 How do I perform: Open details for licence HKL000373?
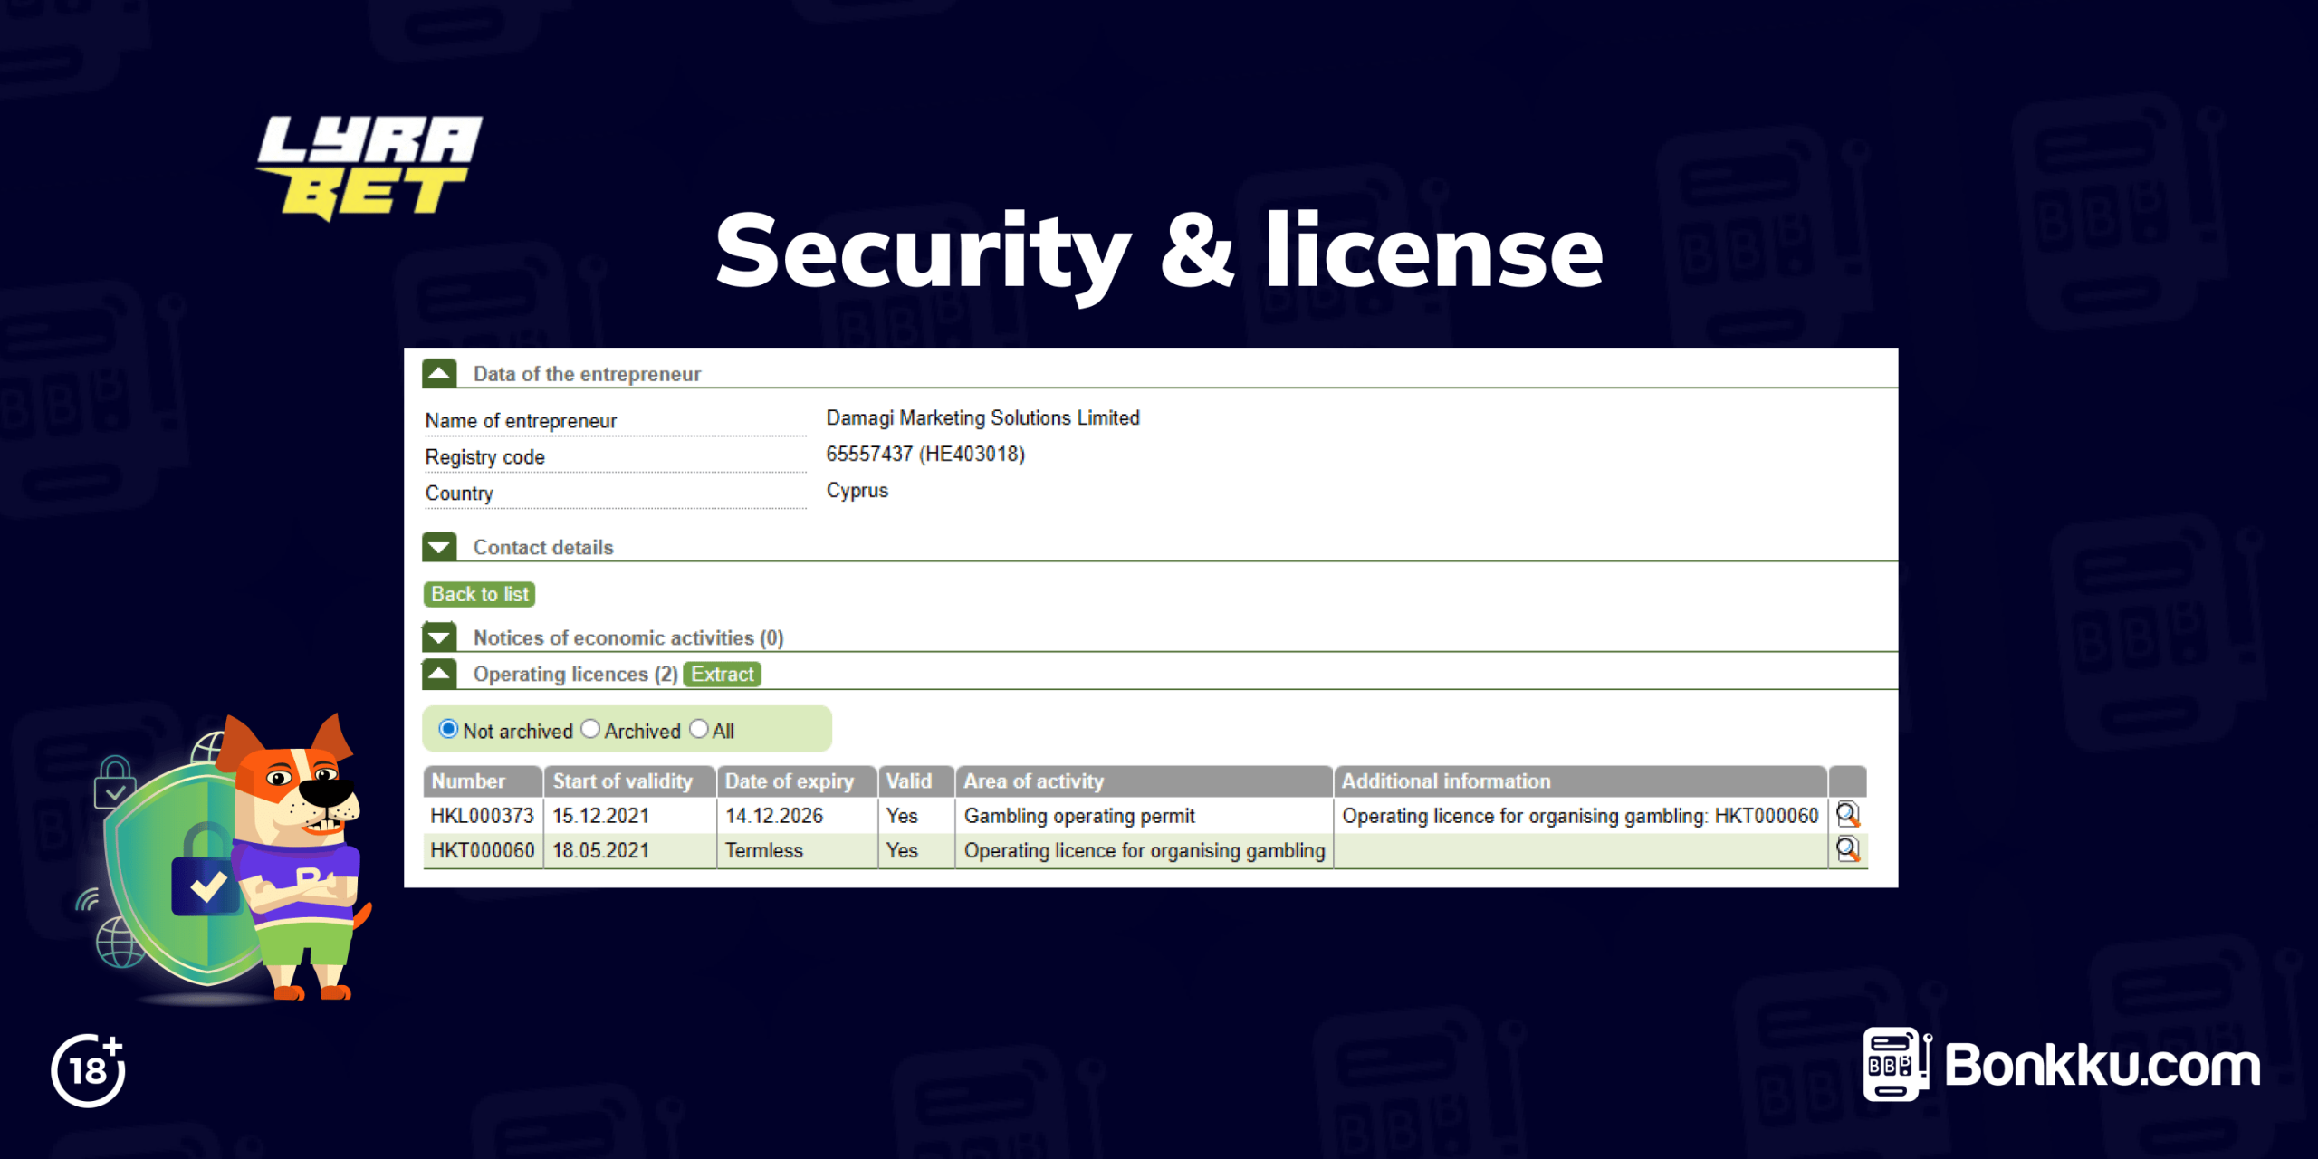(x=1847, y=815)
